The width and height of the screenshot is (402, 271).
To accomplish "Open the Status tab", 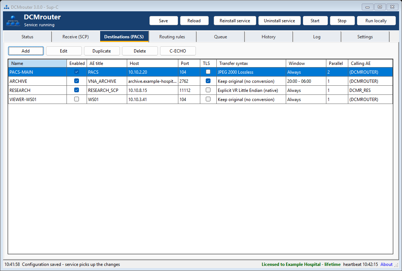I will 27,36.
